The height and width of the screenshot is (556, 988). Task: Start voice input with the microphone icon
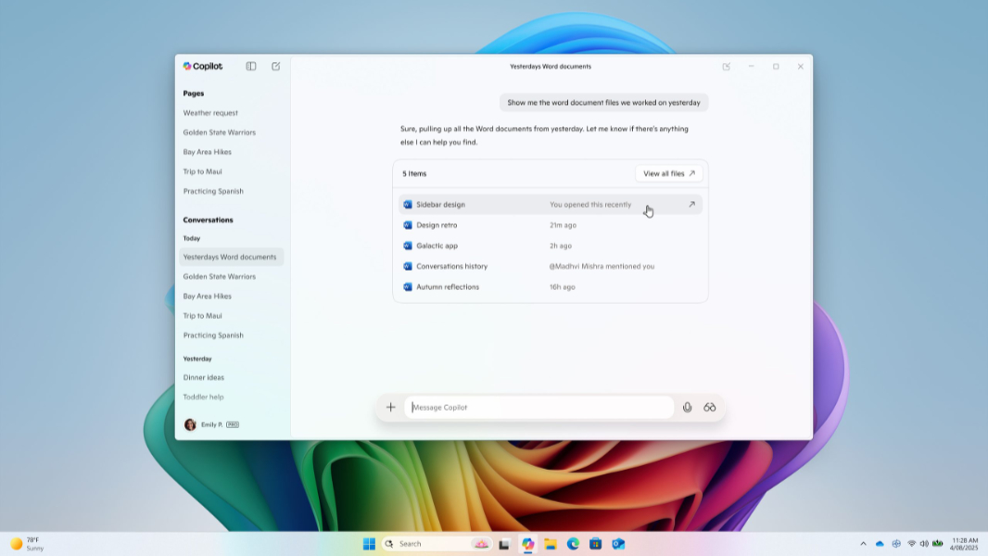tap(687, 407)
